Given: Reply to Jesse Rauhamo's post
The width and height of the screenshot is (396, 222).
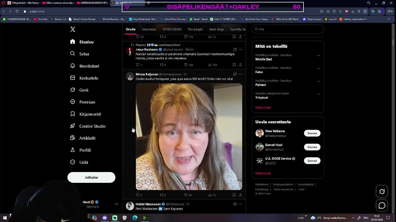Looking at the screenshot, I should [x=139, y=65].
